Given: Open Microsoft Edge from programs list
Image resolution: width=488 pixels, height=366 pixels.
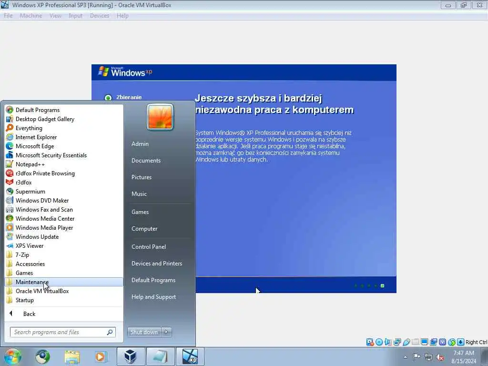Looking at the screenshot, I should [x=64, y=146].
